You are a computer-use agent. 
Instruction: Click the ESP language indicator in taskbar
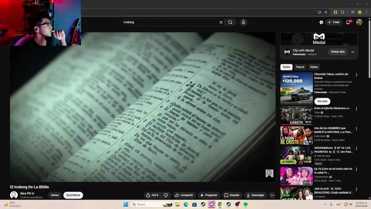point(339,204)
